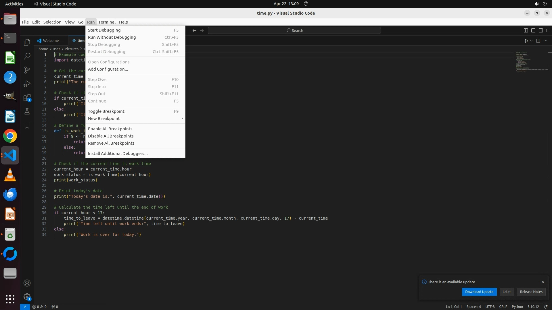Click the top Search command box
The width and height of the screenshot is (552, 310).
tap(294, 30)
